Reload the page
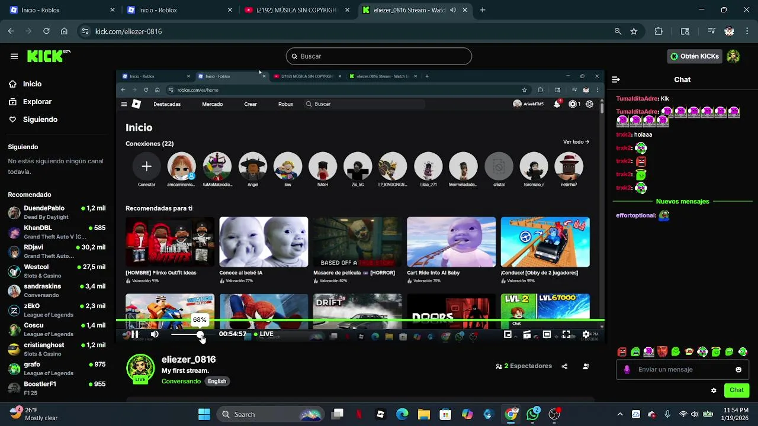The height and width of the screenshot is (426, 758). tap(46, 31)
